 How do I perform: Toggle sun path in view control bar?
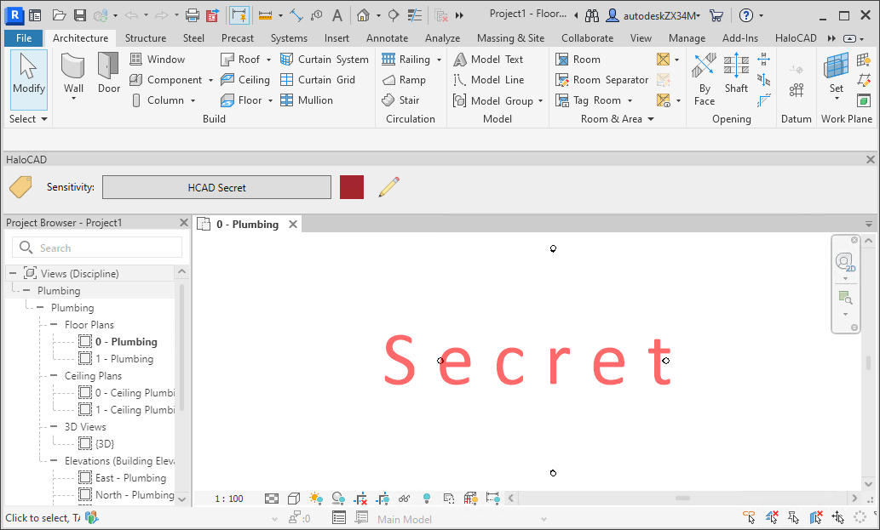[x=316, y=499]
